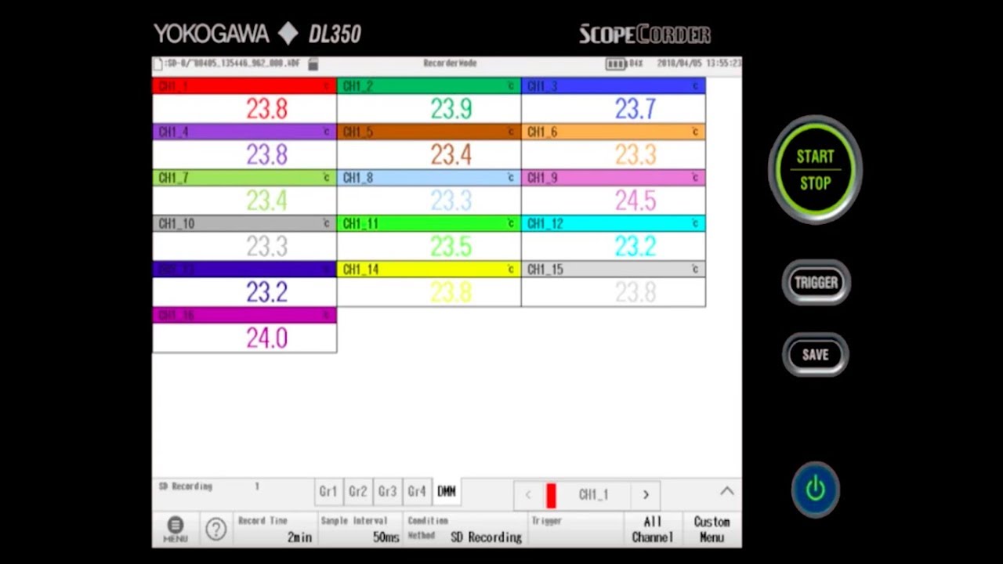The height and width of the screenshot is (564, 1003).
Task: Expand the panel with the up chevron
Action: pos(727,491)
